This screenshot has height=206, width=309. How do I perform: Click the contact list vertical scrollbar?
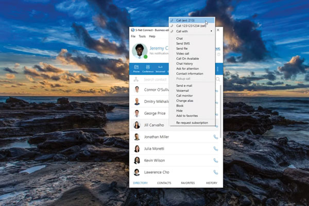(220, 111)
